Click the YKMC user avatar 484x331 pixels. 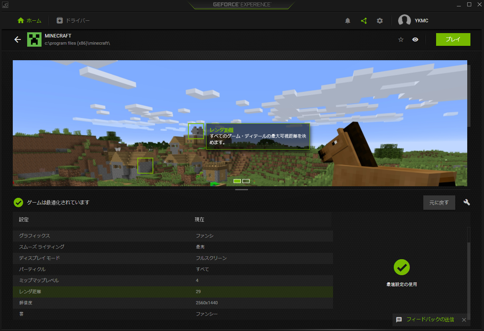tap(404, 21)
